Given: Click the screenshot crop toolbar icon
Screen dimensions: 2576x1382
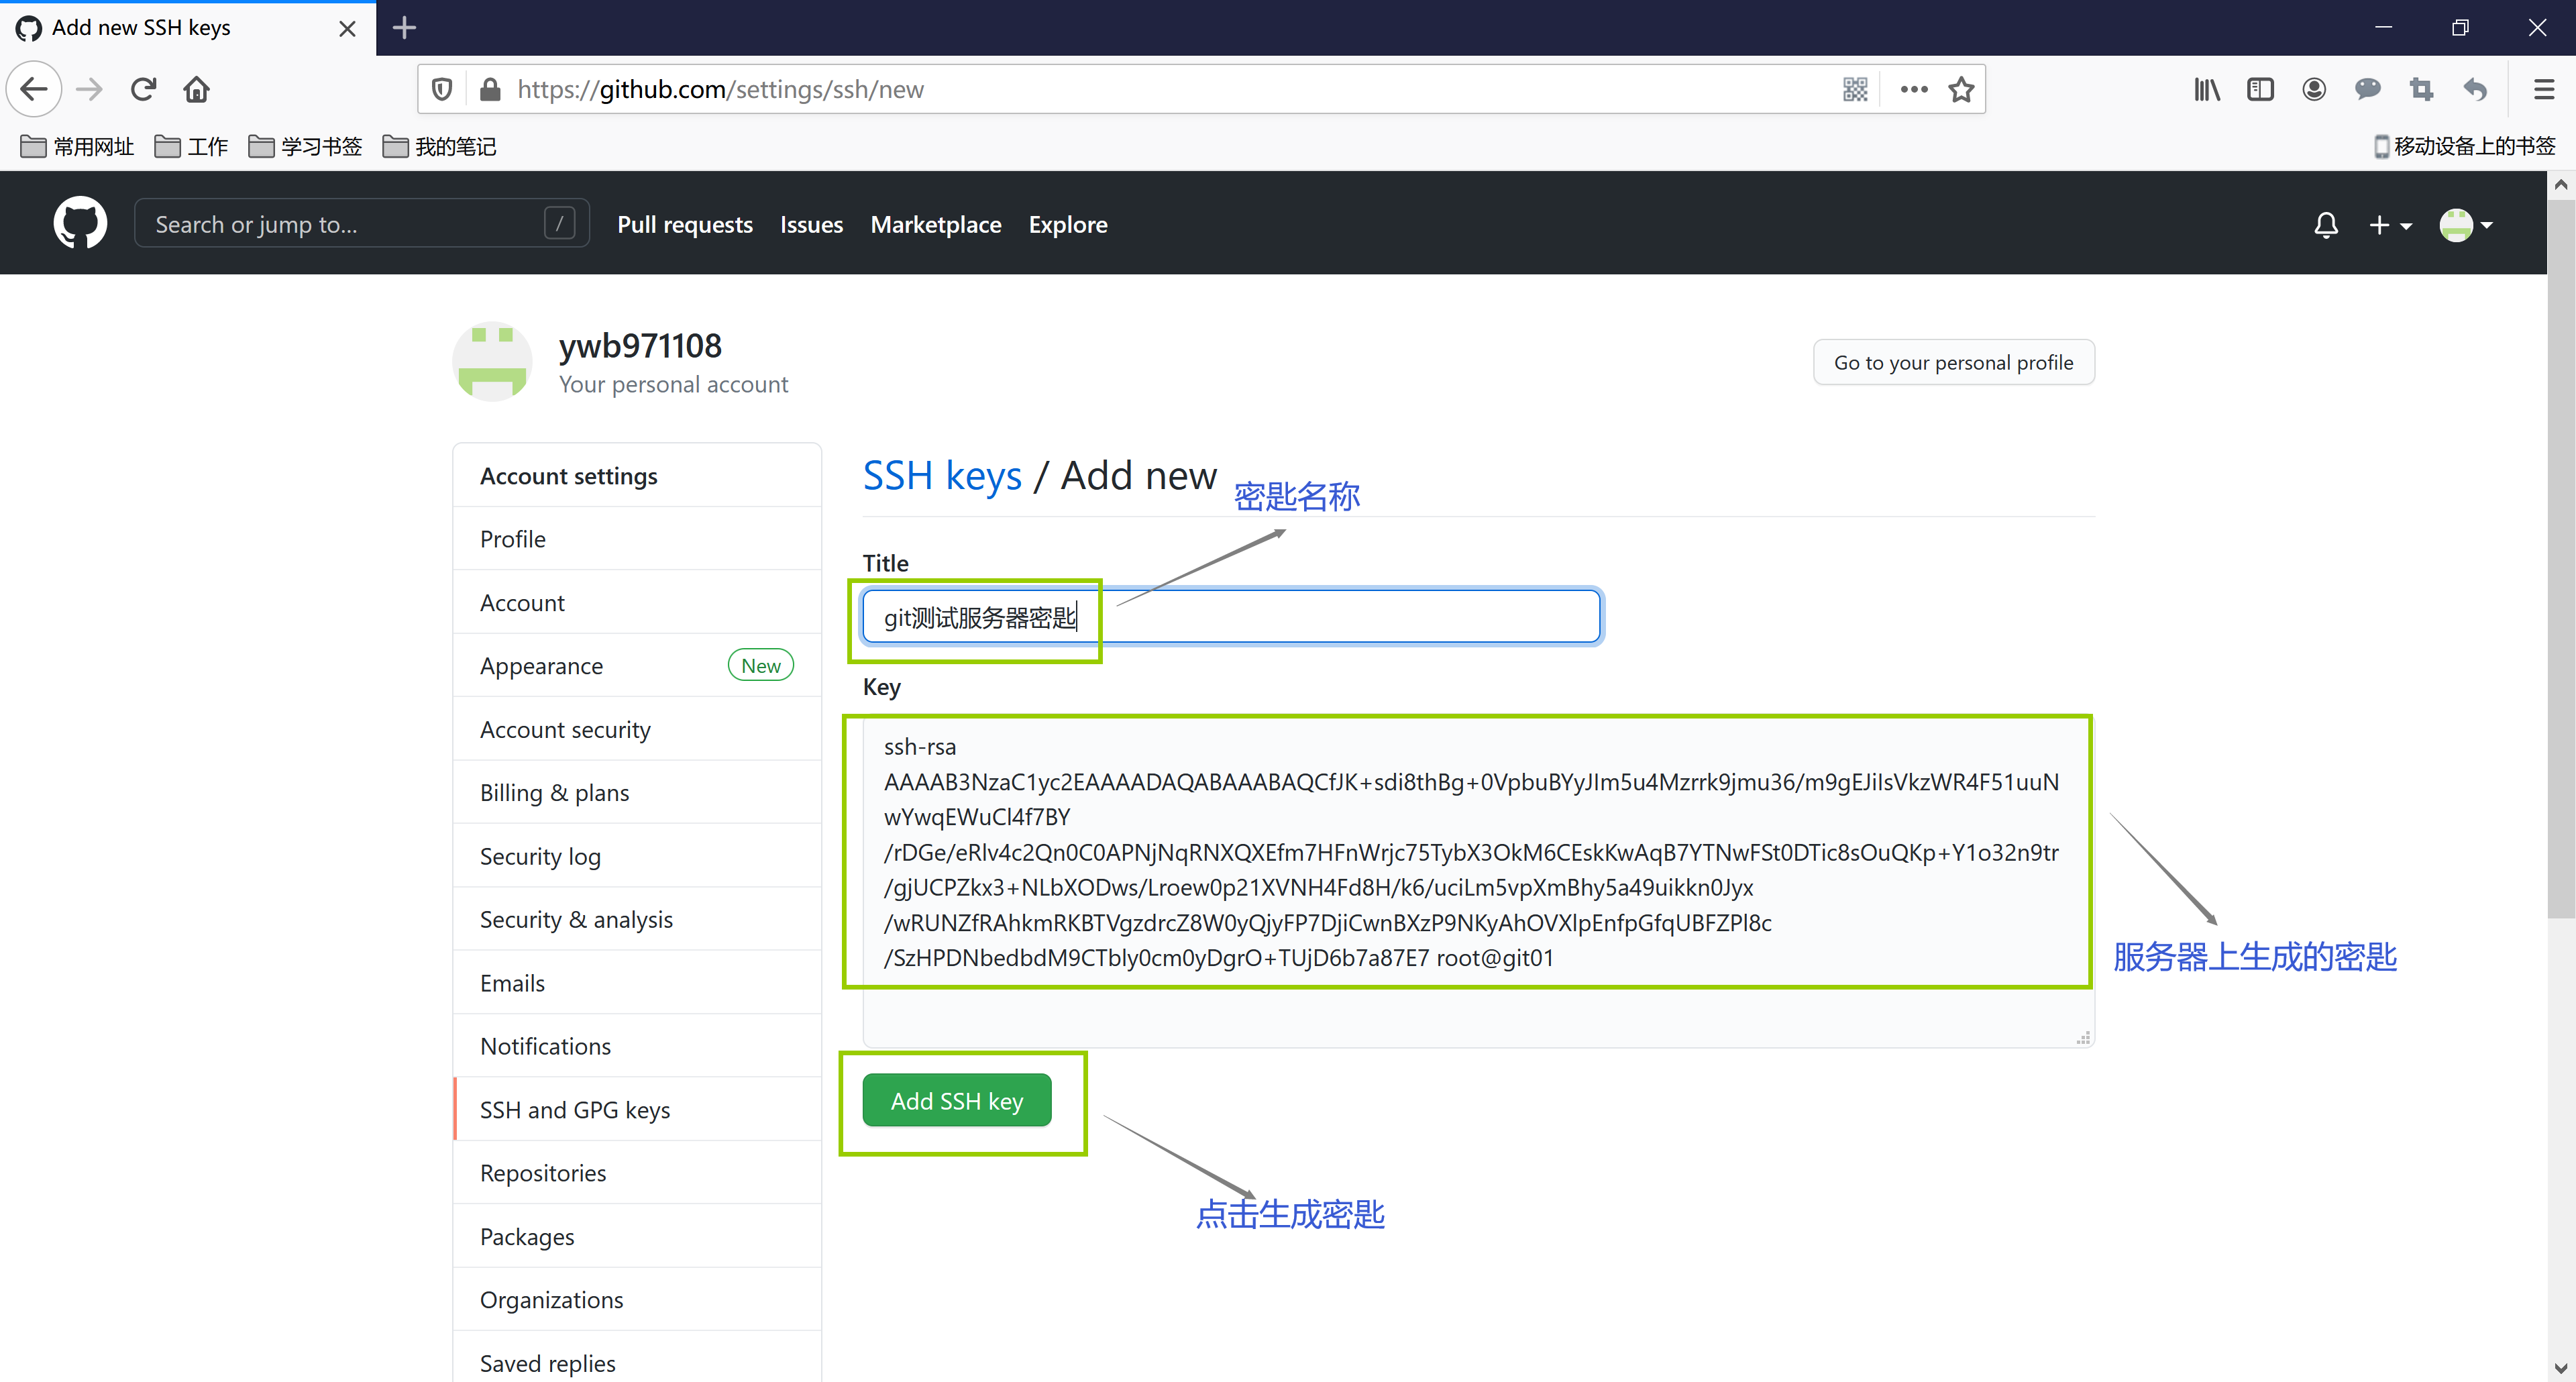Looking at the screenshot, I should pyautogui.click(x=2421, y=89).
